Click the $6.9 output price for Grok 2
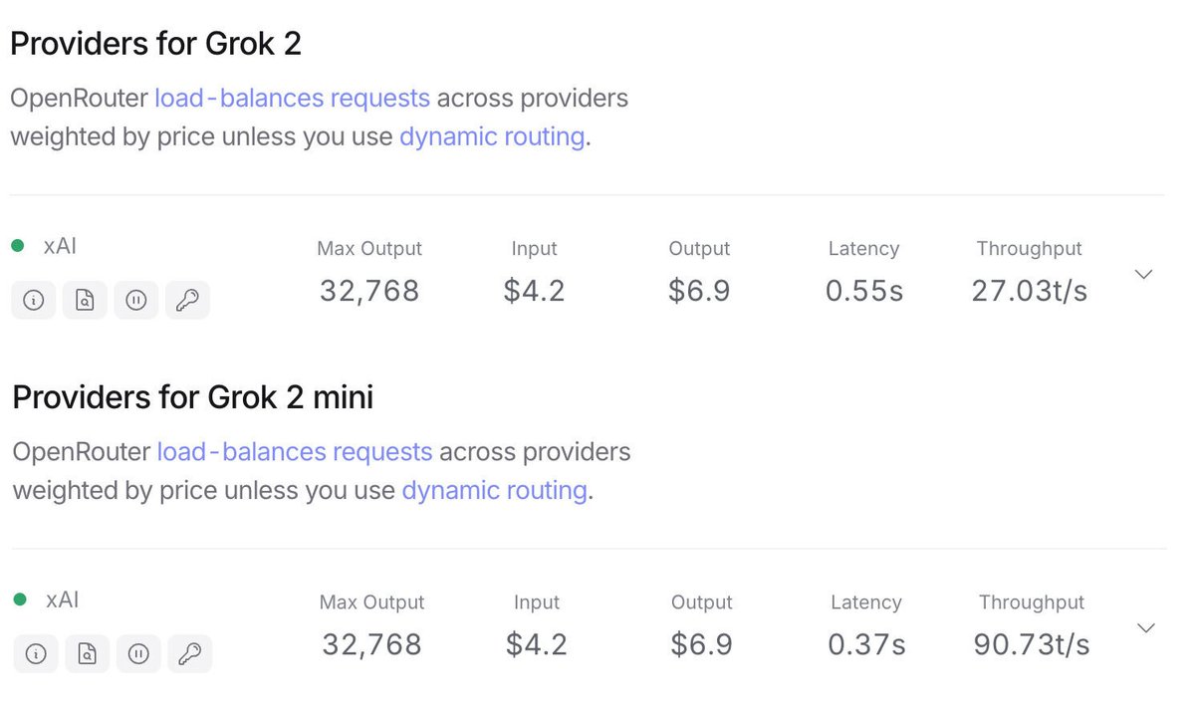The height and width of the screenshot is (722, 1195). 699,291
